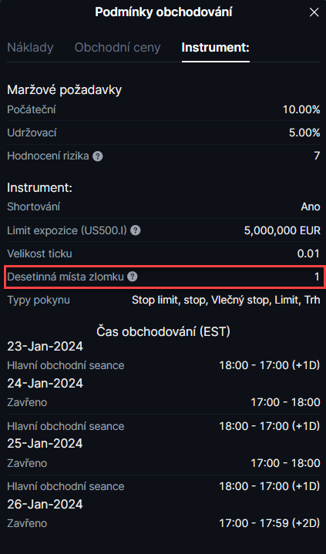Click the Počáteční margin value 10.00%
This screenshot has width=326, height=554.
point(301,109)
